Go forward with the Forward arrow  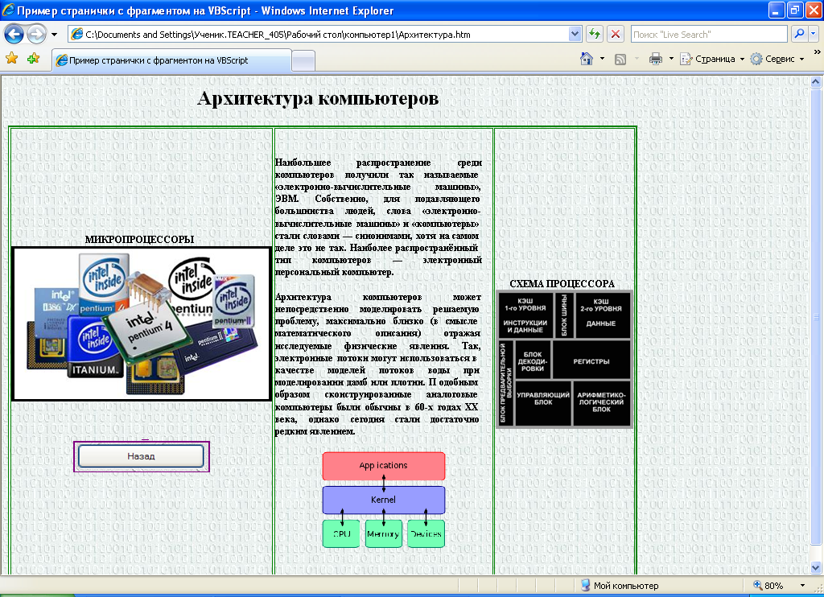tap(37, 35)
